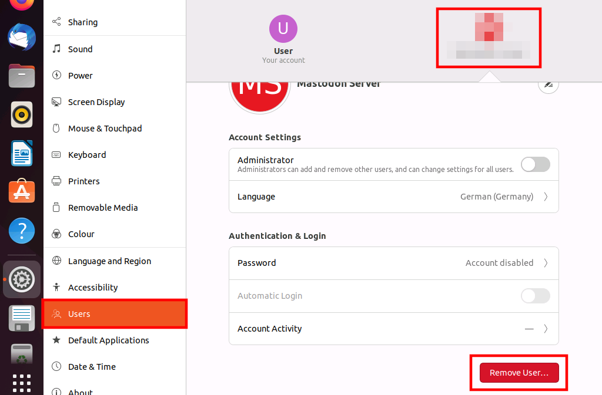602x395 pixels.
Task: Open Printers settings in sidebar
Action: coord(83,181)
